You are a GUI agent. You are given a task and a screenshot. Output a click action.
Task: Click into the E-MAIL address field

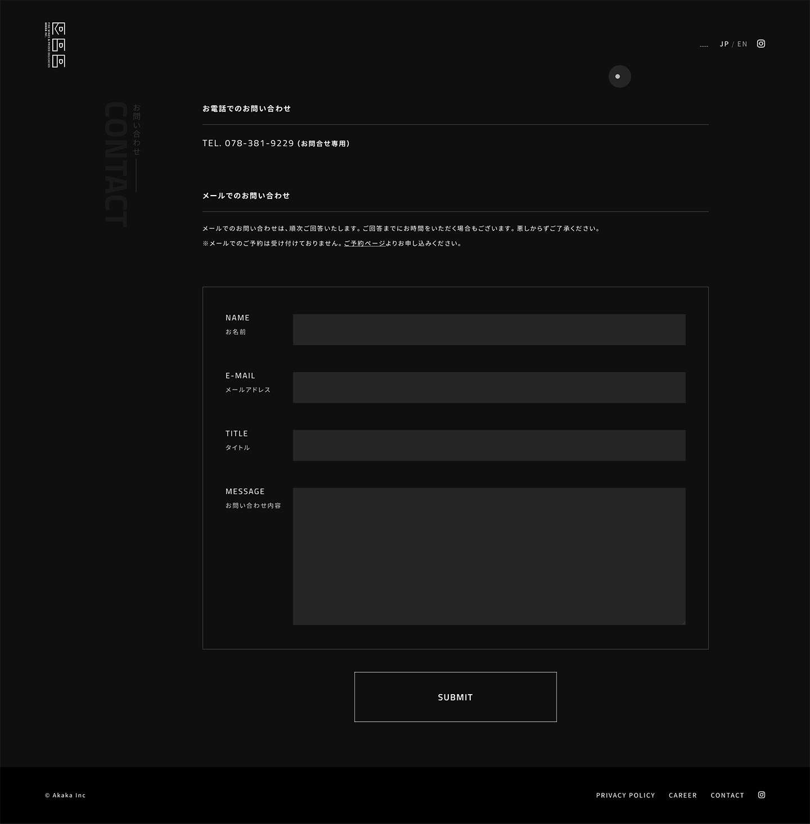489,387
